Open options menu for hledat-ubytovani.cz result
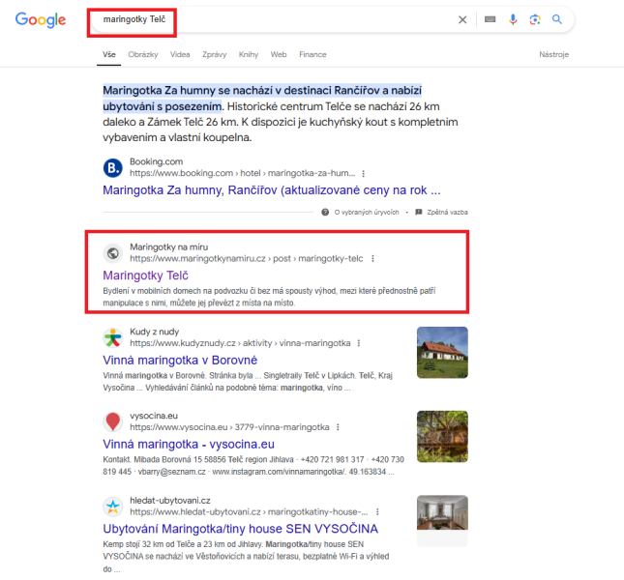 tap(377, 511)
